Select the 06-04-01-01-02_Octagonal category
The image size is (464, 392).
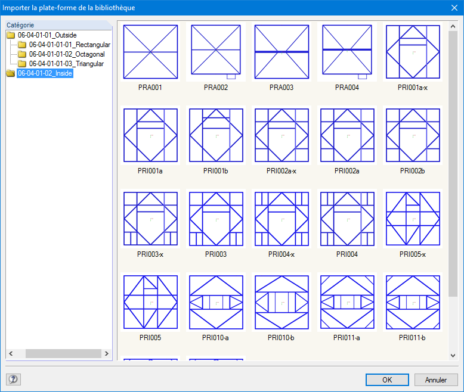tap(67, 54)
